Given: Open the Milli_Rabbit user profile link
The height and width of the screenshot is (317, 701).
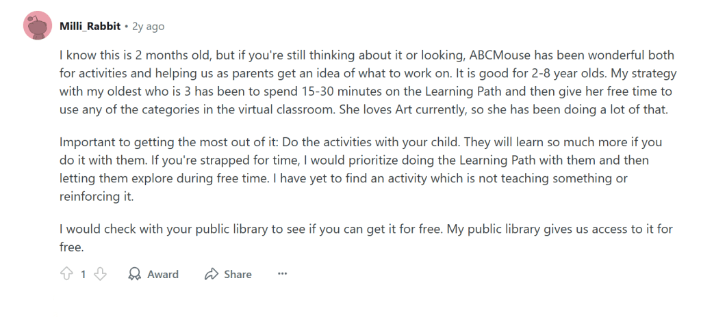Looking at the screenshot, I should 90,27.
